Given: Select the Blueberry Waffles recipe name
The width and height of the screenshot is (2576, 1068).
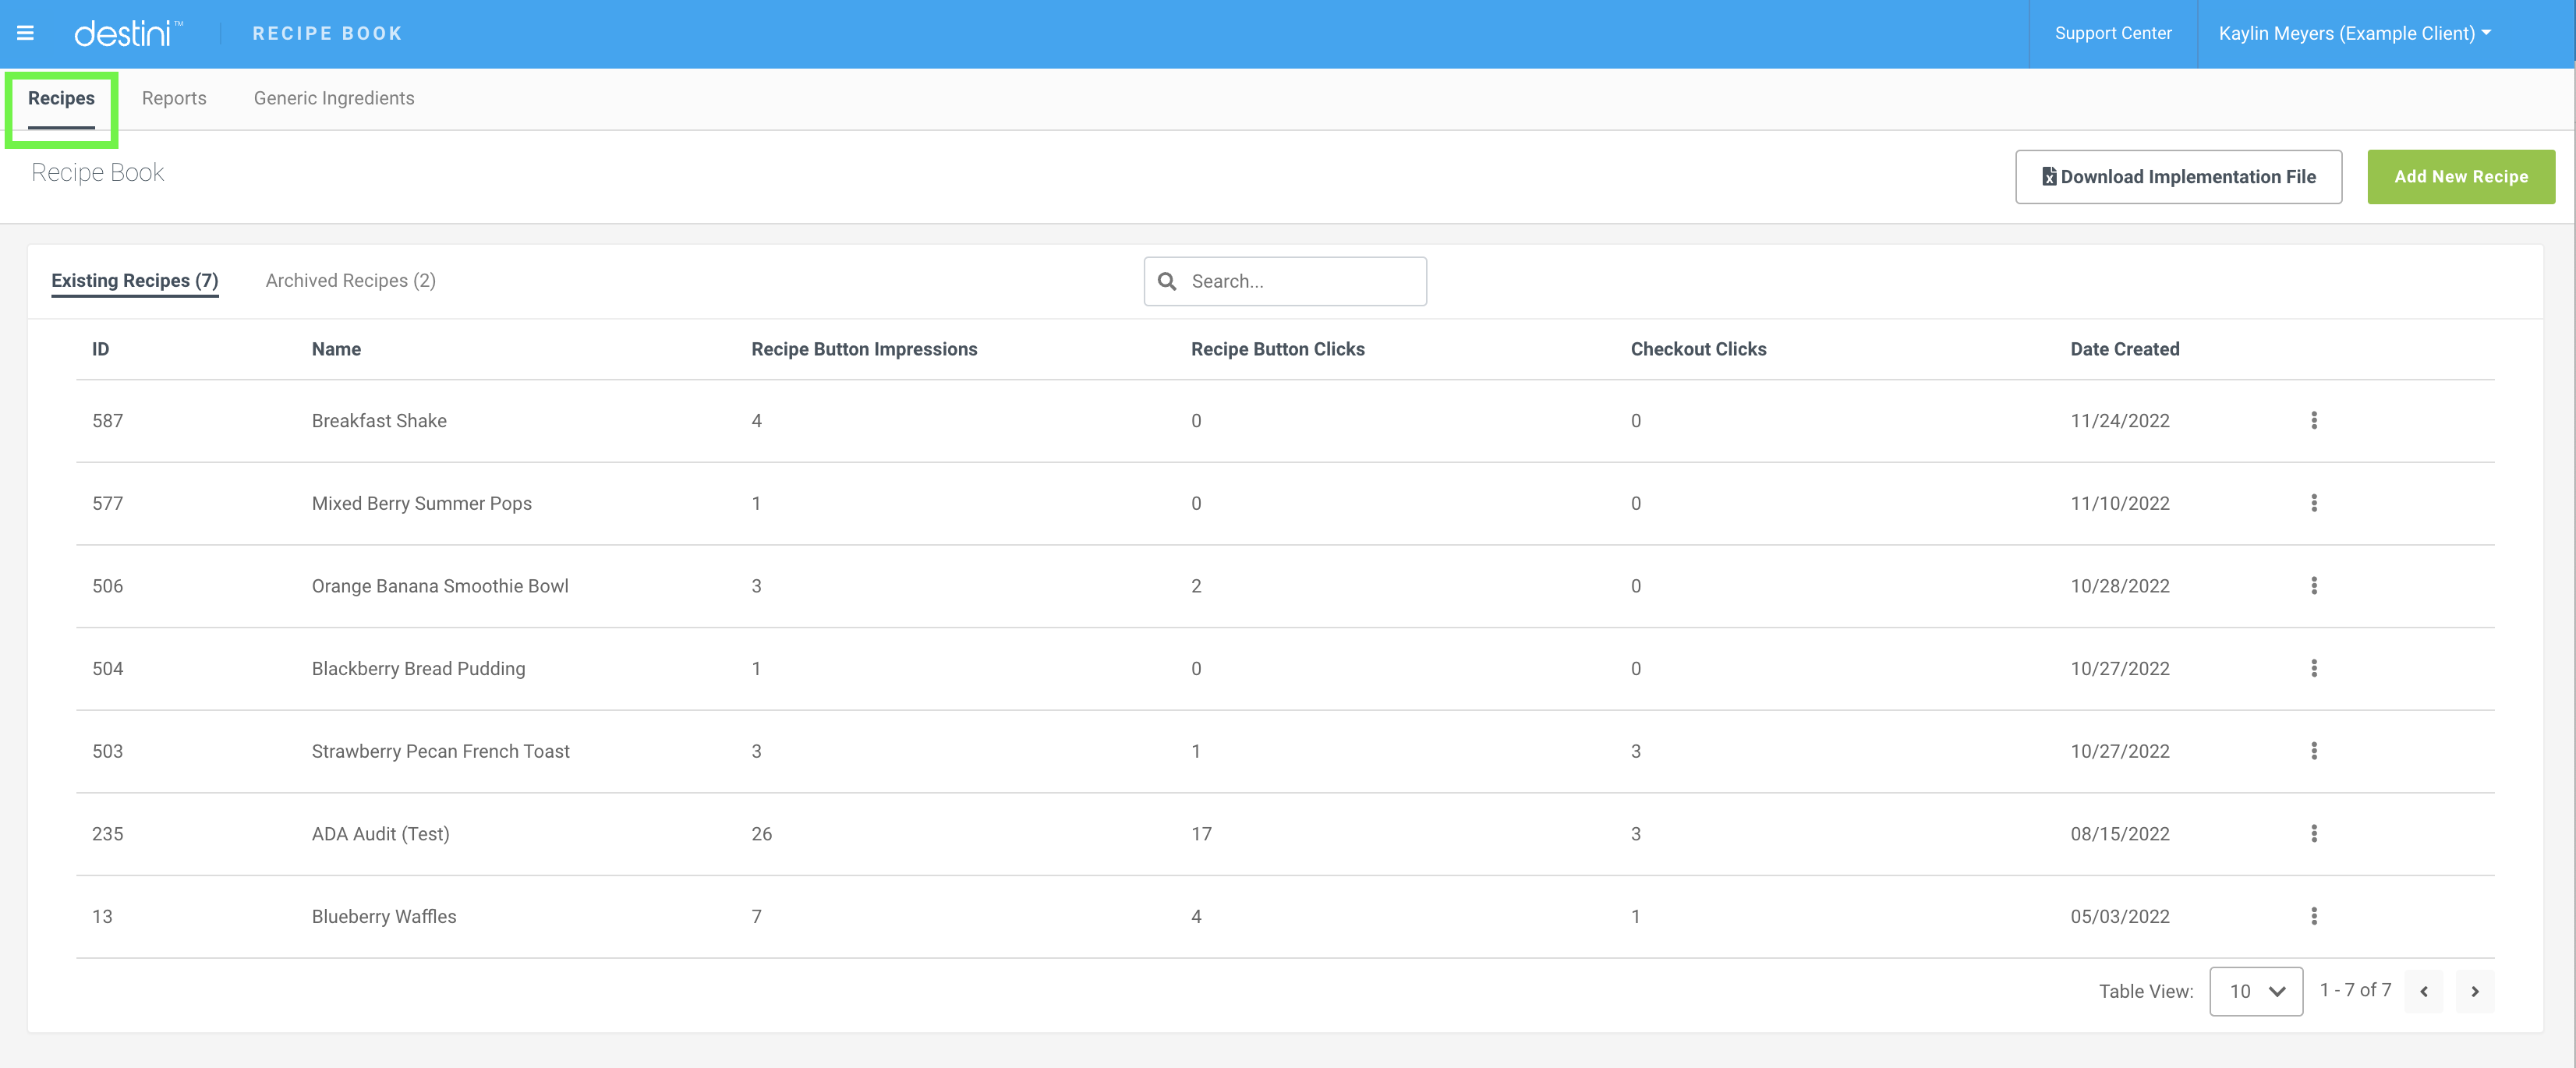Looking at the screenshot, I should [x=384, y=916].
